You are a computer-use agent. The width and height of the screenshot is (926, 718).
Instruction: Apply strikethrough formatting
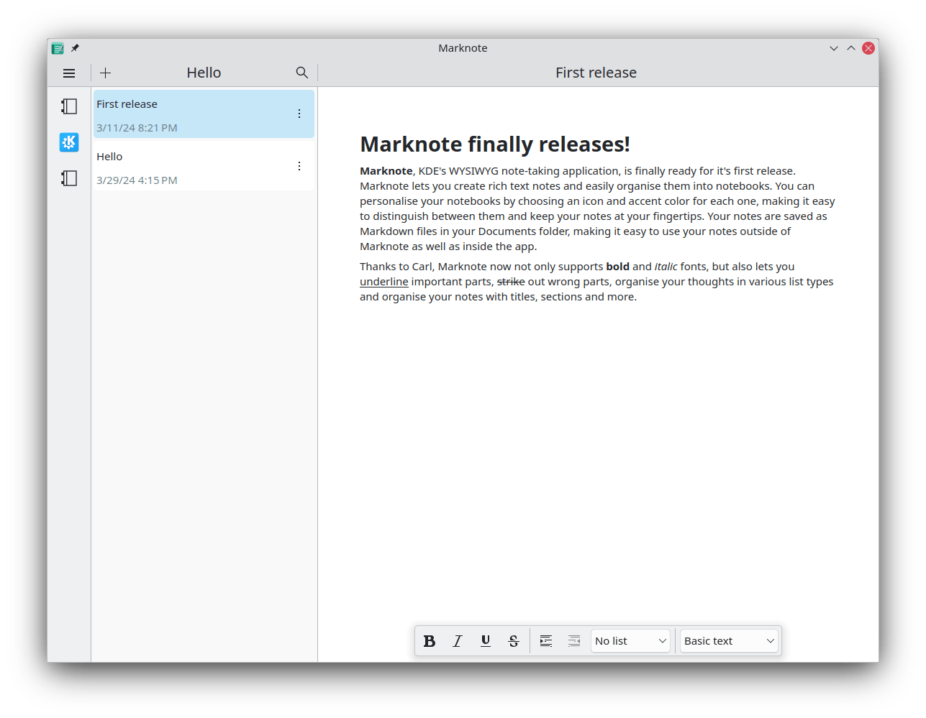point(513,640)
